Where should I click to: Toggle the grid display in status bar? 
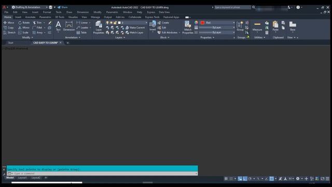click(x=226, y=179)
